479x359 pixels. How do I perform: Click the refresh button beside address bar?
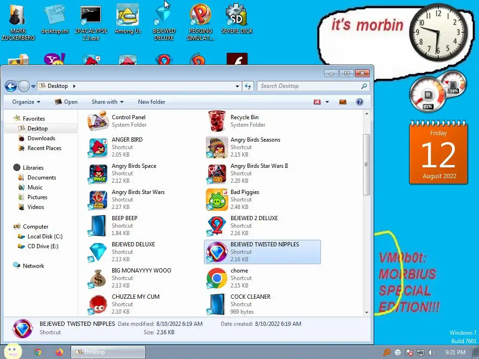pos(248,86)
